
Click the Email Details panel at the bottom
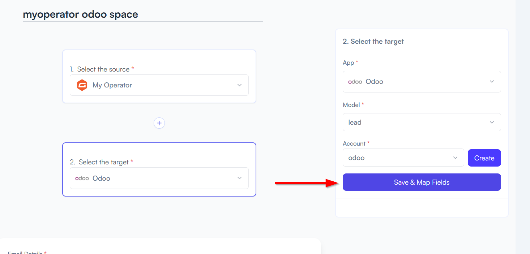click(x=160, y=246)
